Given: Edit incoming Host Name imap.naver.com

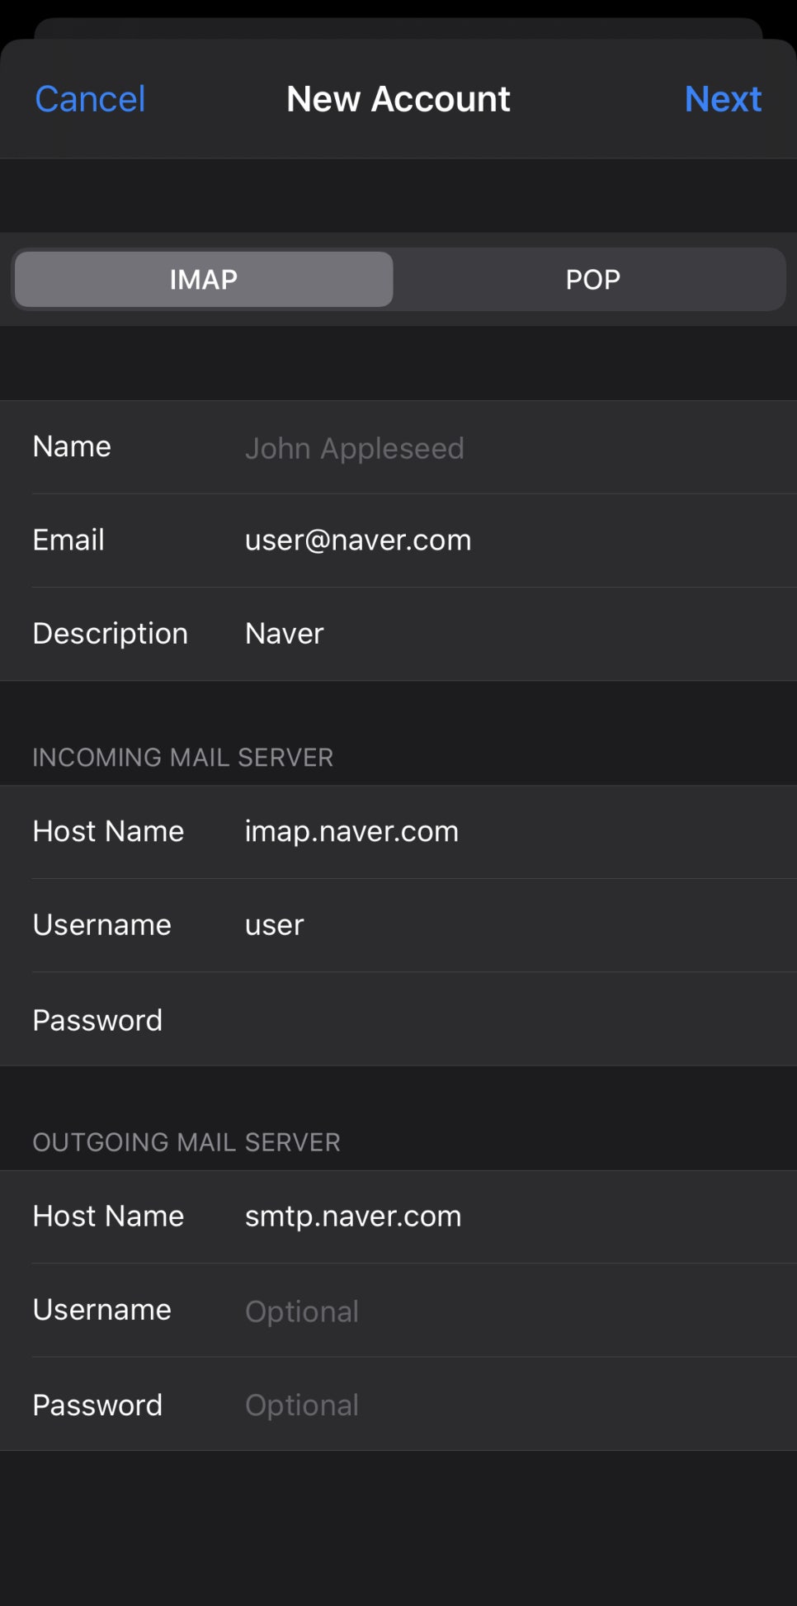Looking at the screenshot, I should [x=398, y=832].
